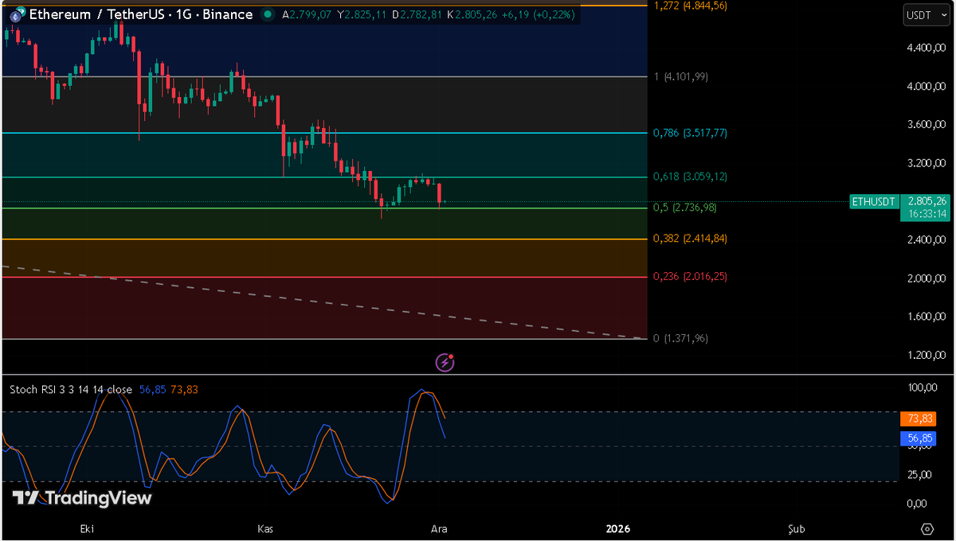956x541 pixels.
Task: Click the blue 56,85 tag on indicator axis
Action: point(918,438)
